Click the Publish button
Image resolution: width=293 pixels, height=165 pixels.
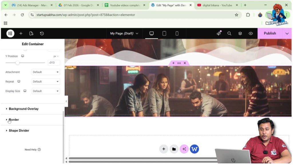coord(270,33)
